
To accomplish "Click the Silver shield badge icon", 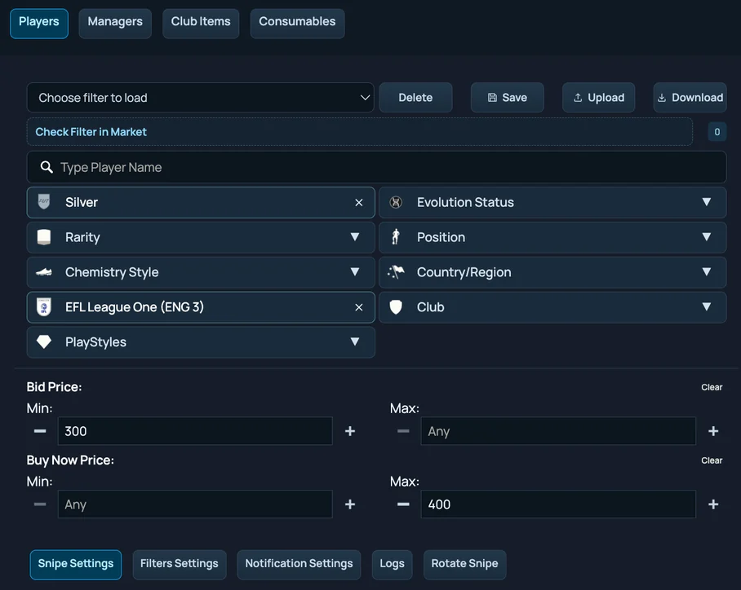I will [44, 202].
